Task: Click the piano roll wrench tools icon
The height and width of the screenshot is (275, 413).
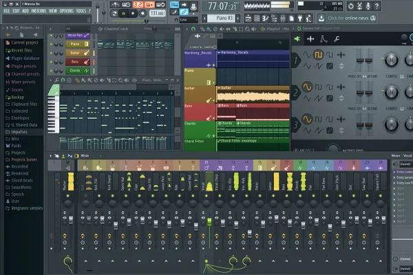Action: point(56,80)
